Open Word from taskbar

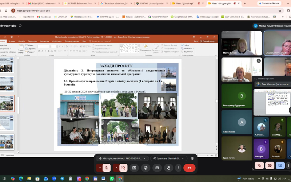pyautogui.click(x=104, y=179)
